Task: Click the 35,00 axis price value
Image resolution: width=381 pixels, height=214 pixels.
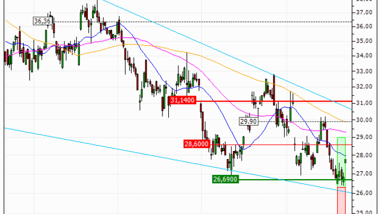Action: tap(364, 41)
